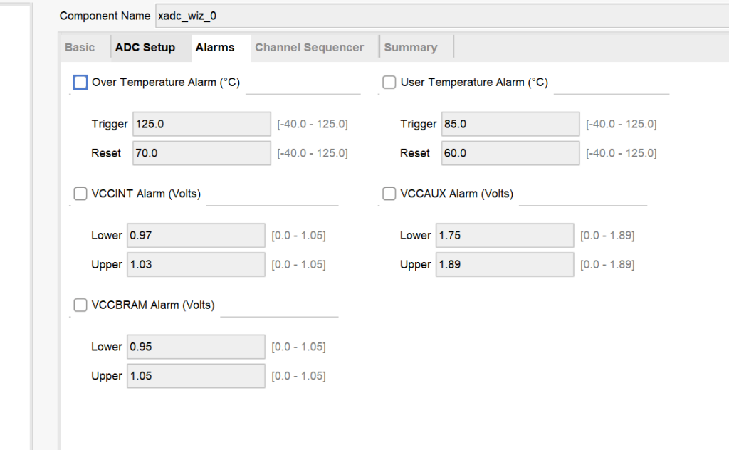Click the Over Temperature Trigger field
This screenshot has width=729, height=450.
[x=201, y=124]
